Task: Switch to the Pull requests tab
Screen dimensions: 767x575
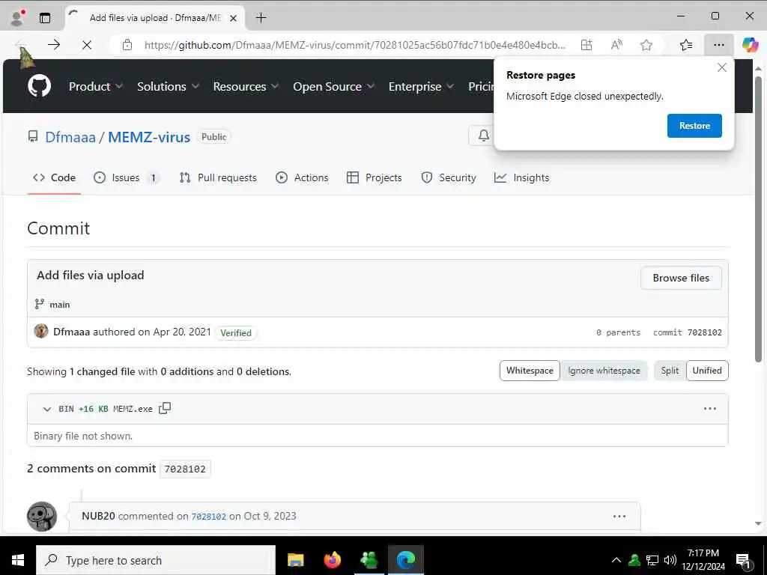Action: pyautogui.click(x=218, y=177)
